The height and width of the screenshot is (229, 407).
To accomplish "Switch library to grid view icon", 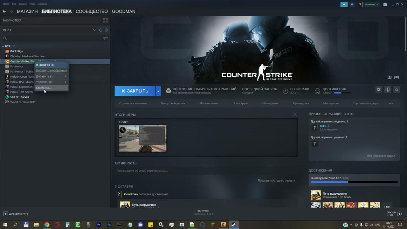I will point(105,20).
